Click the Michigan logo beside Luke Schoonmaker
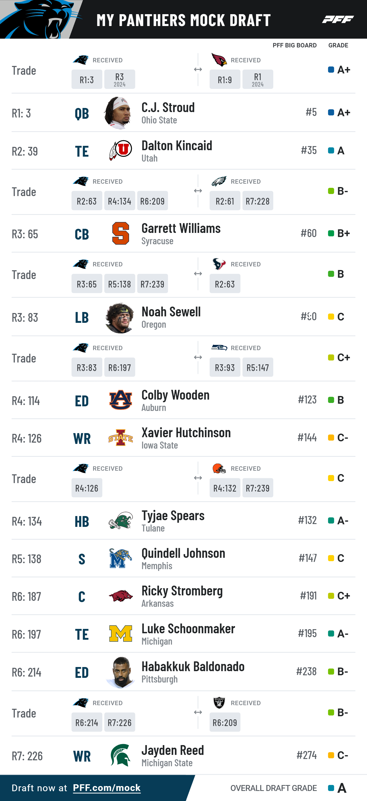Viewport: 367px width, 801px height. coord(121,633)
